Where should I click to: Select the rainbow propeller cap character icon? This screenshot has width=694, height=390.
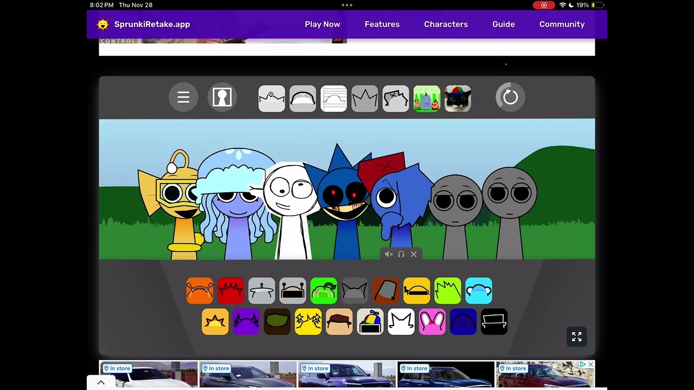pos(370,322)
